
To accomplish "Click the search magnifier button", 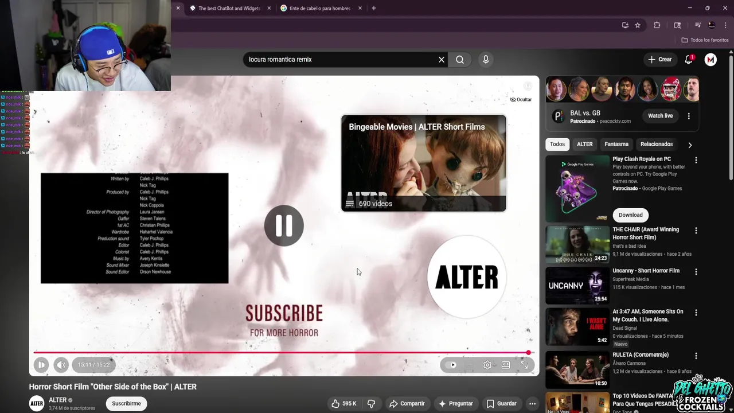I will [x=460, y=59].
